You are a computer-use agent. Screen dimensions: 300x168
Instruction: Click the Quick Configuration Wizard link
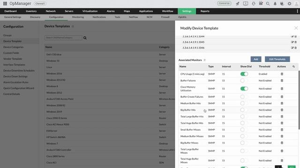point(19,88)
